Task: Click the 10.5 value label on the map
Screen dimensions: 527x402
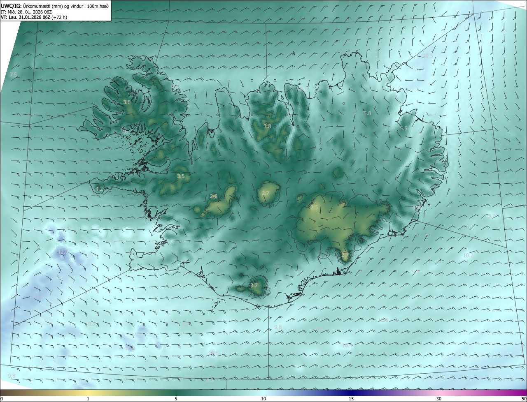Action: point(428,55)
